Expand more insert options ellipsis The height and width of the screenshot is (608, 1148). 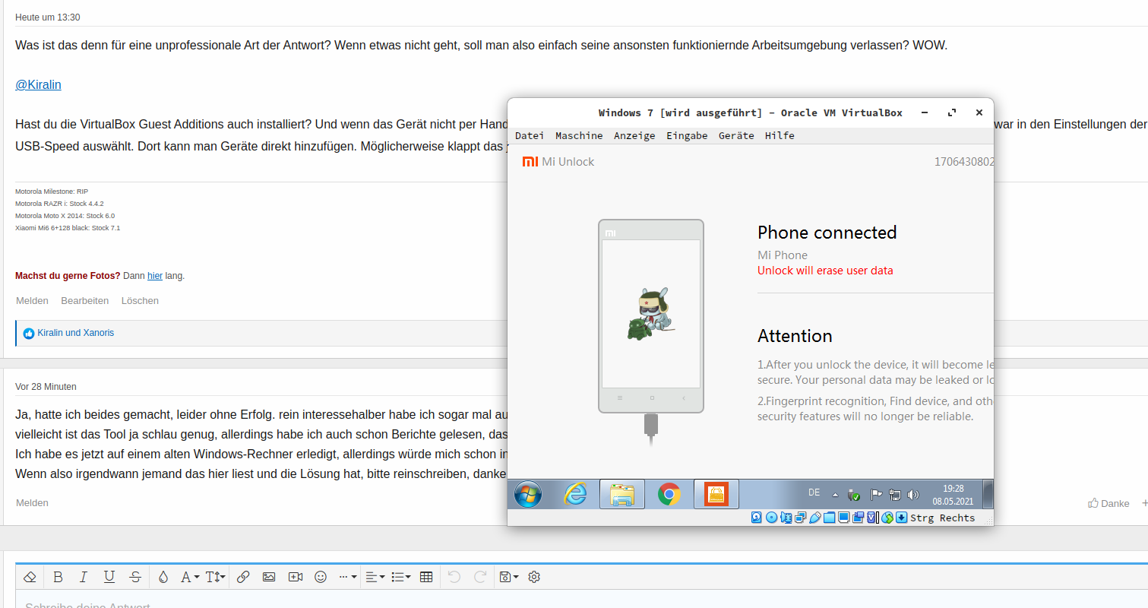click(347, 577)
